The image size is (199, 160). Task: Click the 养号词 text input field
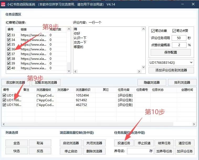pyautogui.click(x=140, y=151)
